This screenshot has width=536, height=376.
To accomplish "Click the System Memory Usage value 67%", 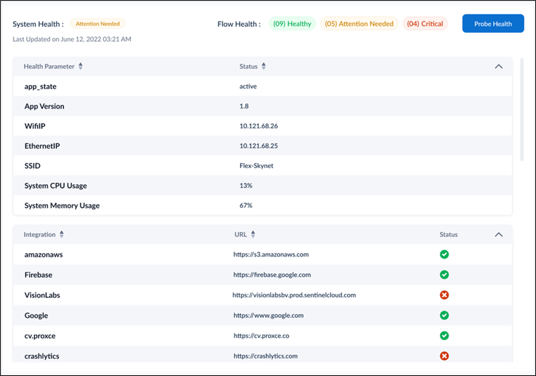I will pos(246,205).
